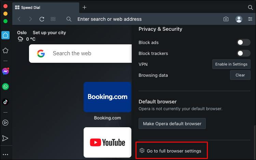The image size is (256, 160).
Task: Open bookmarks star icon in sidebar
Action: coord(5,51)
